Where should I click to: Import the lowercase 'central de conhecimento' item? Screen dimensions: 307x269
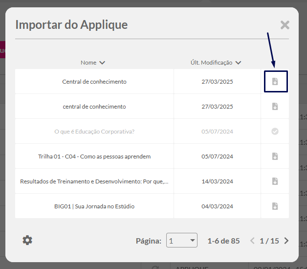pos(275,107)
